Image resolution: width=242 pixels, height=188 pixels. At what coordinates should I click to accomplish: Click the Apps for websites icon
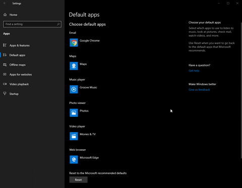[5, 74]
